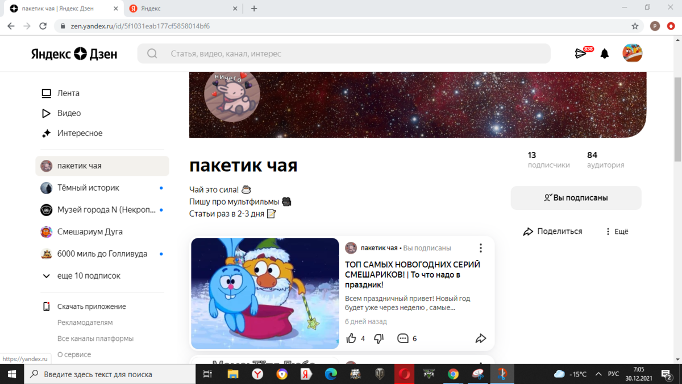Focus the Zen search input field
The height and width of the screenshot is (384, 682).
(x=344, y=53)
